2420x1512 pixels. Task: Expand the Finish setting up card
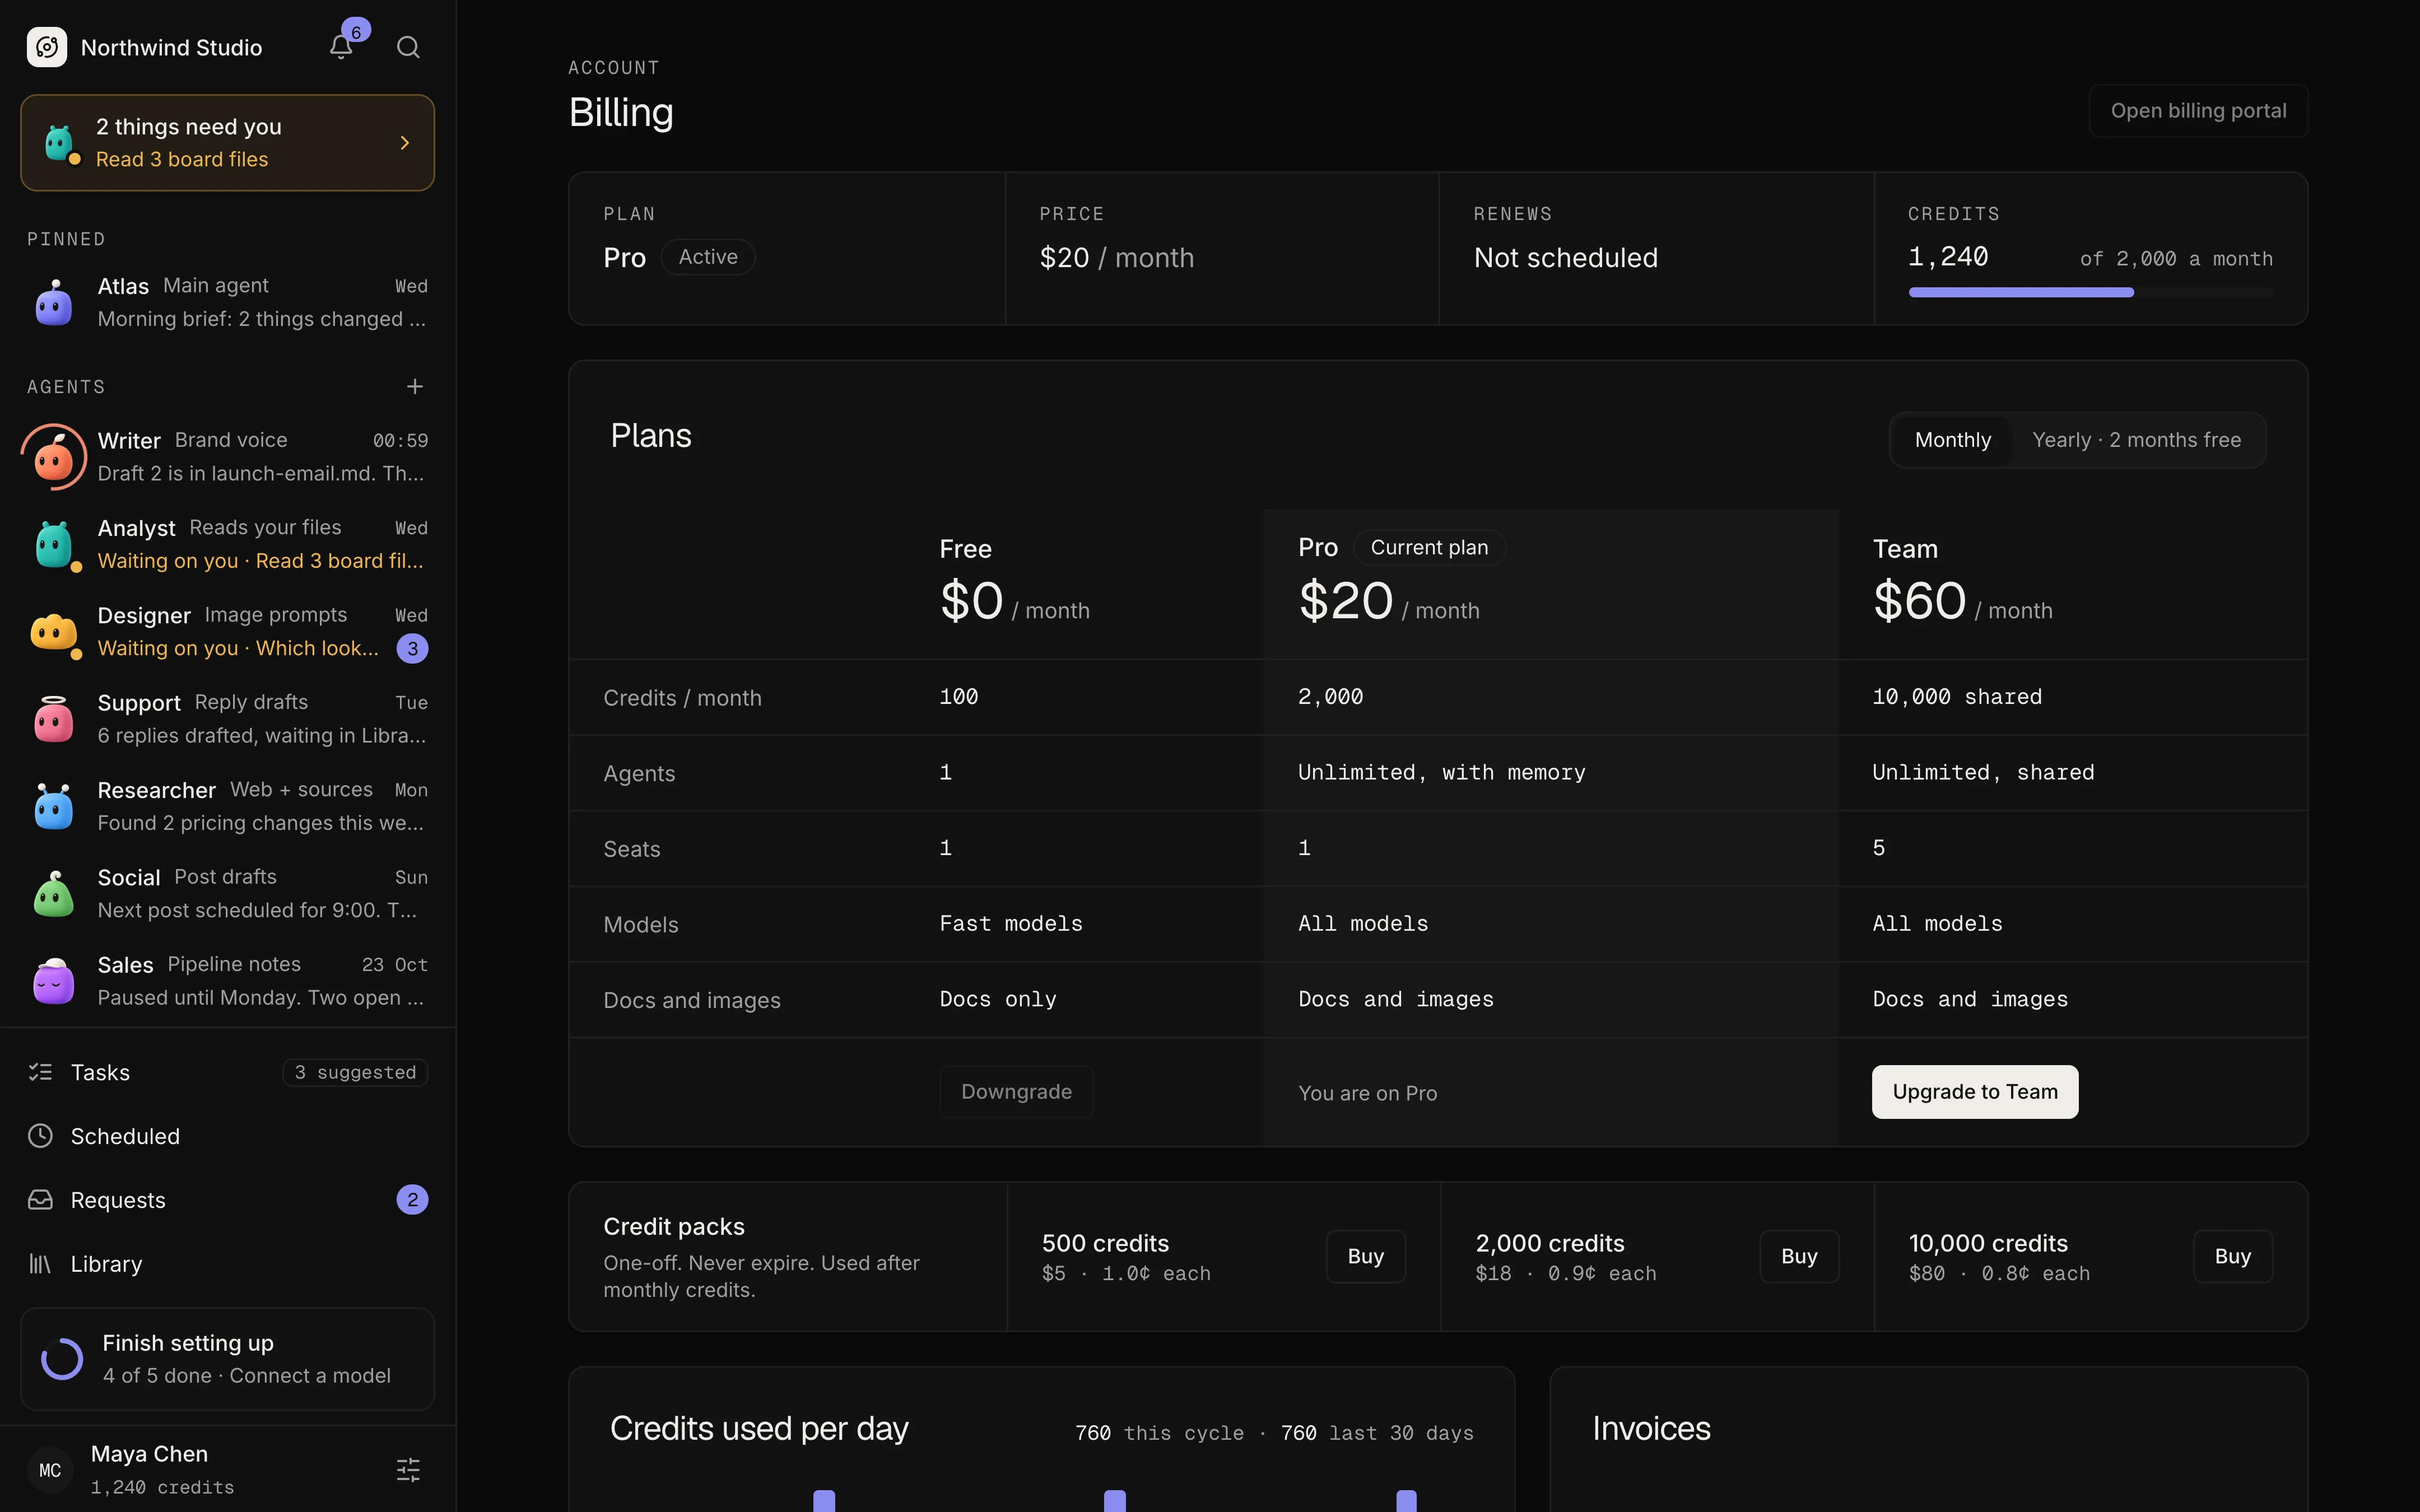tap(227, 1359)
